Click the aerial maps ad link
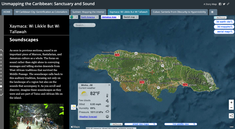This screenshot has height=129, width=235. click(x=224, y=32)
